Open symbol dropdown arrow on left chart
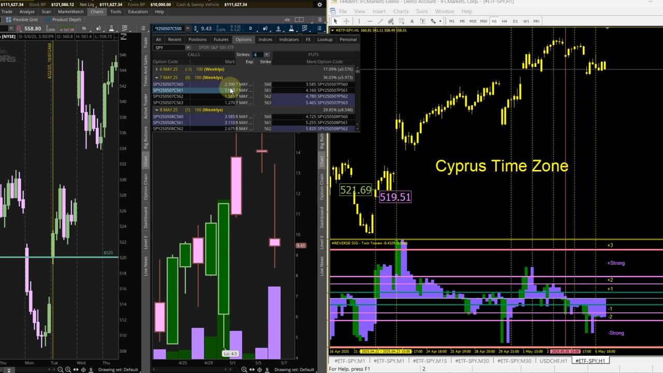 (x=11, y=28)
